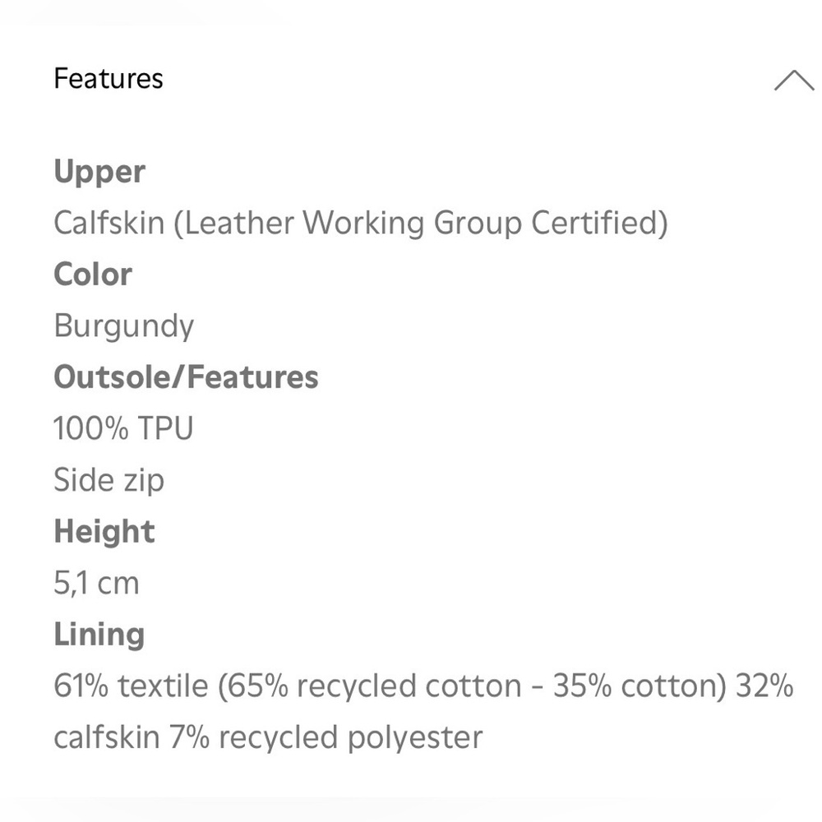The image size is (822, 822).
Task: Click the calfskin 7% recycled polyester line
Action: (269, 737)
